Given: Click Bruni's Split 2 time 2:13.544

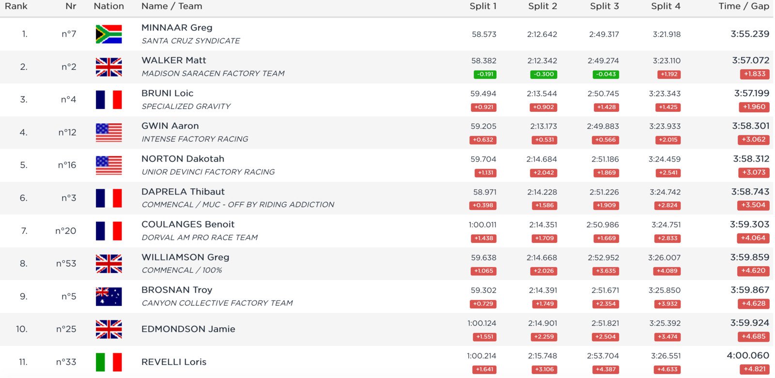Looking at the screenshot, I should click(542, 94).
